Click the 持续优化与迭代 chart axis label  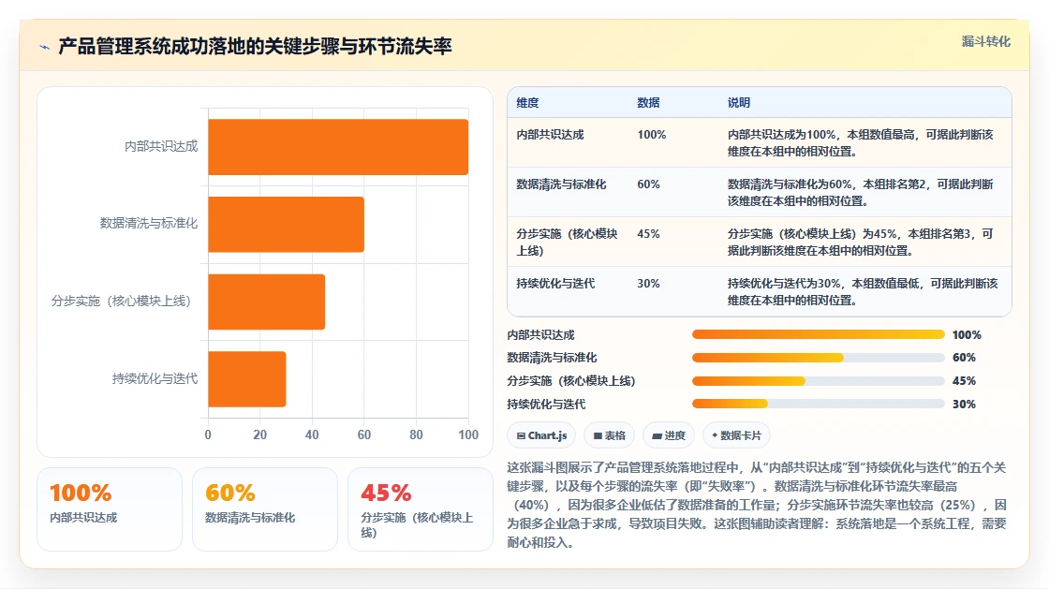155,378
